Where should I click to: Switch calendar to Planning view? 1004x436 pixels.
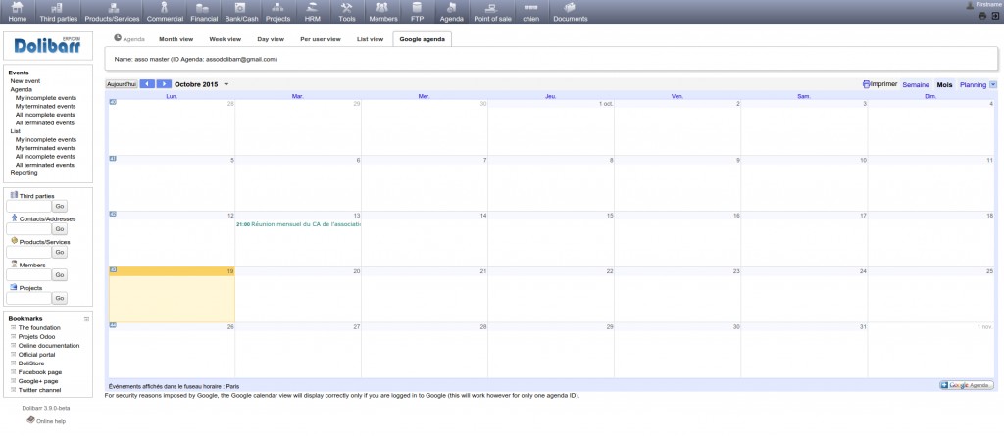pyautogui.click(x=973, y=84)
